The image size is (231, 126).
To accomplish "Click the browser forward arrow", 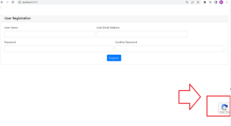I will click(7, 2).
